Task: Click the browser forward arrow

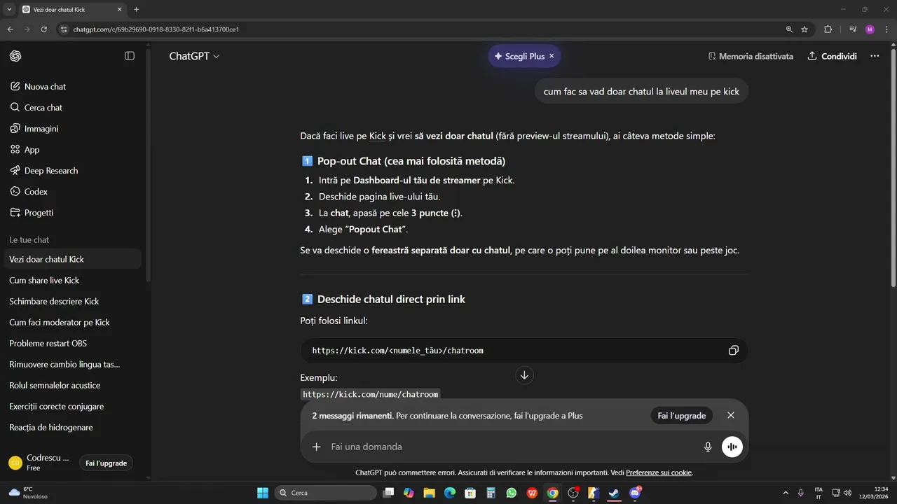Action: click(27, 29)
